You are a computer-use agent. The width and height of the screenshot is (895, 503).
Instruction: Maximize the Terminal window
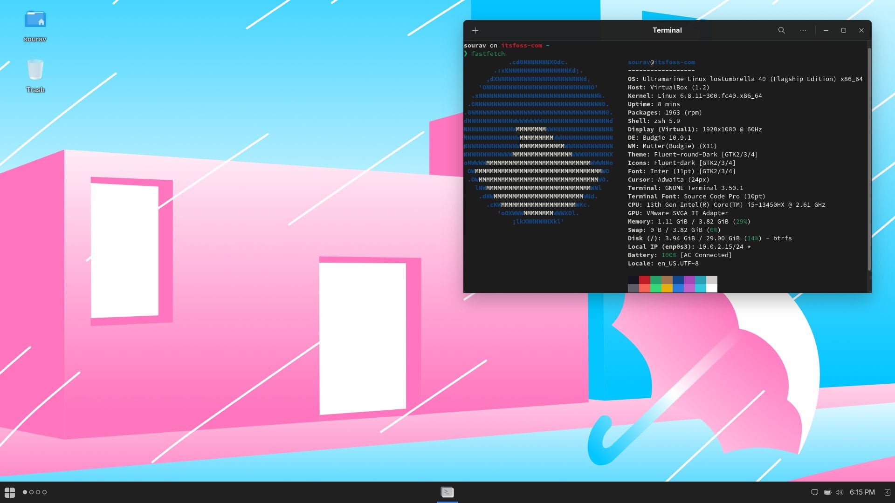point(844,30)
